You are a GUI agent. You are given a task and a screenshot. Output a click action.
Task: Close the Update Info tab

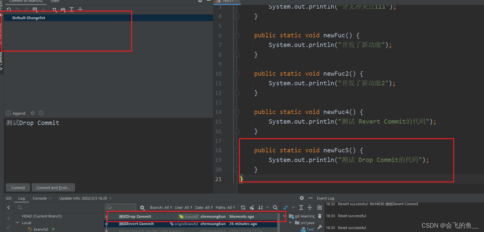click(x=110, y=198)
